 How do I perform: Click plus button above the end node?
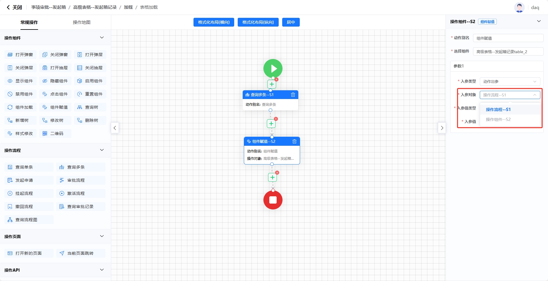tap(272, 177)
